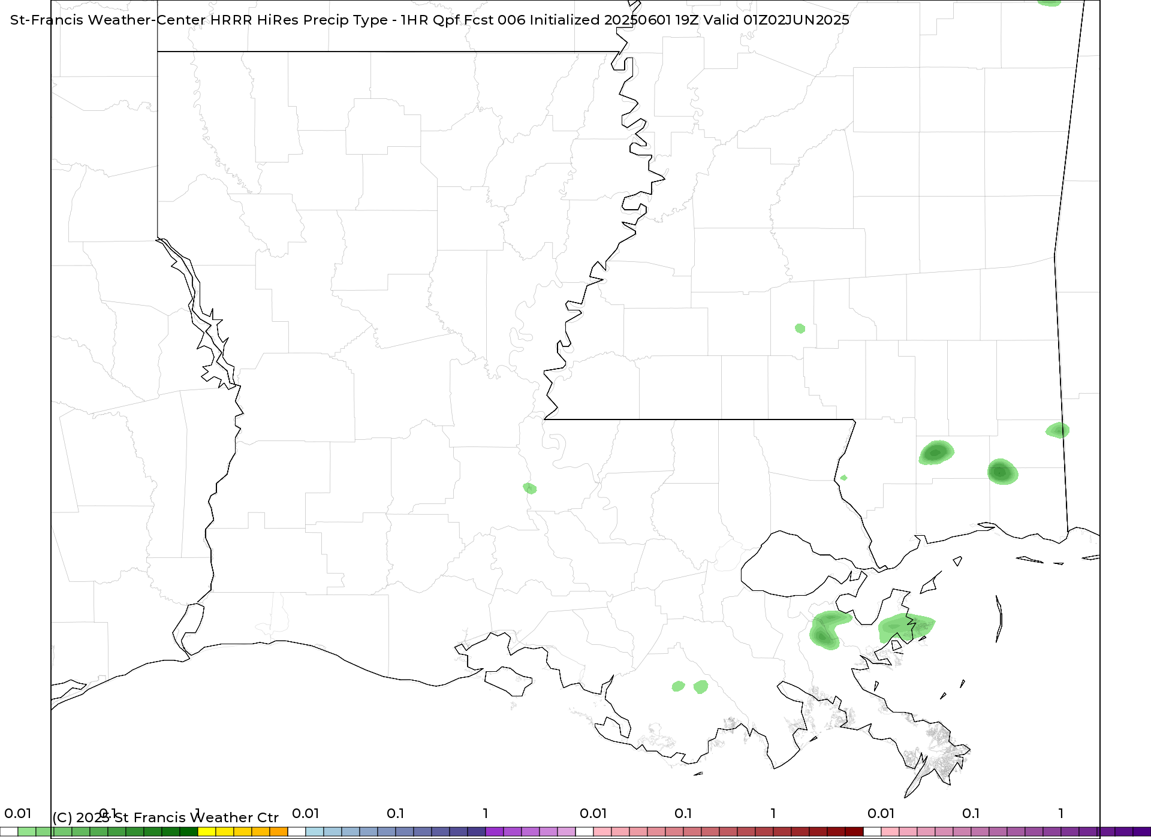Viewport: 1151px width, 839px height.
Task: Click the 0.1 label above the red scale
Action: (683, 813)
